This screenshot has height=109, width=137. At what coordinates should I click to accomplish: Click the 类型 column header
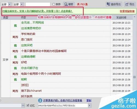click(x=5, y=18)
